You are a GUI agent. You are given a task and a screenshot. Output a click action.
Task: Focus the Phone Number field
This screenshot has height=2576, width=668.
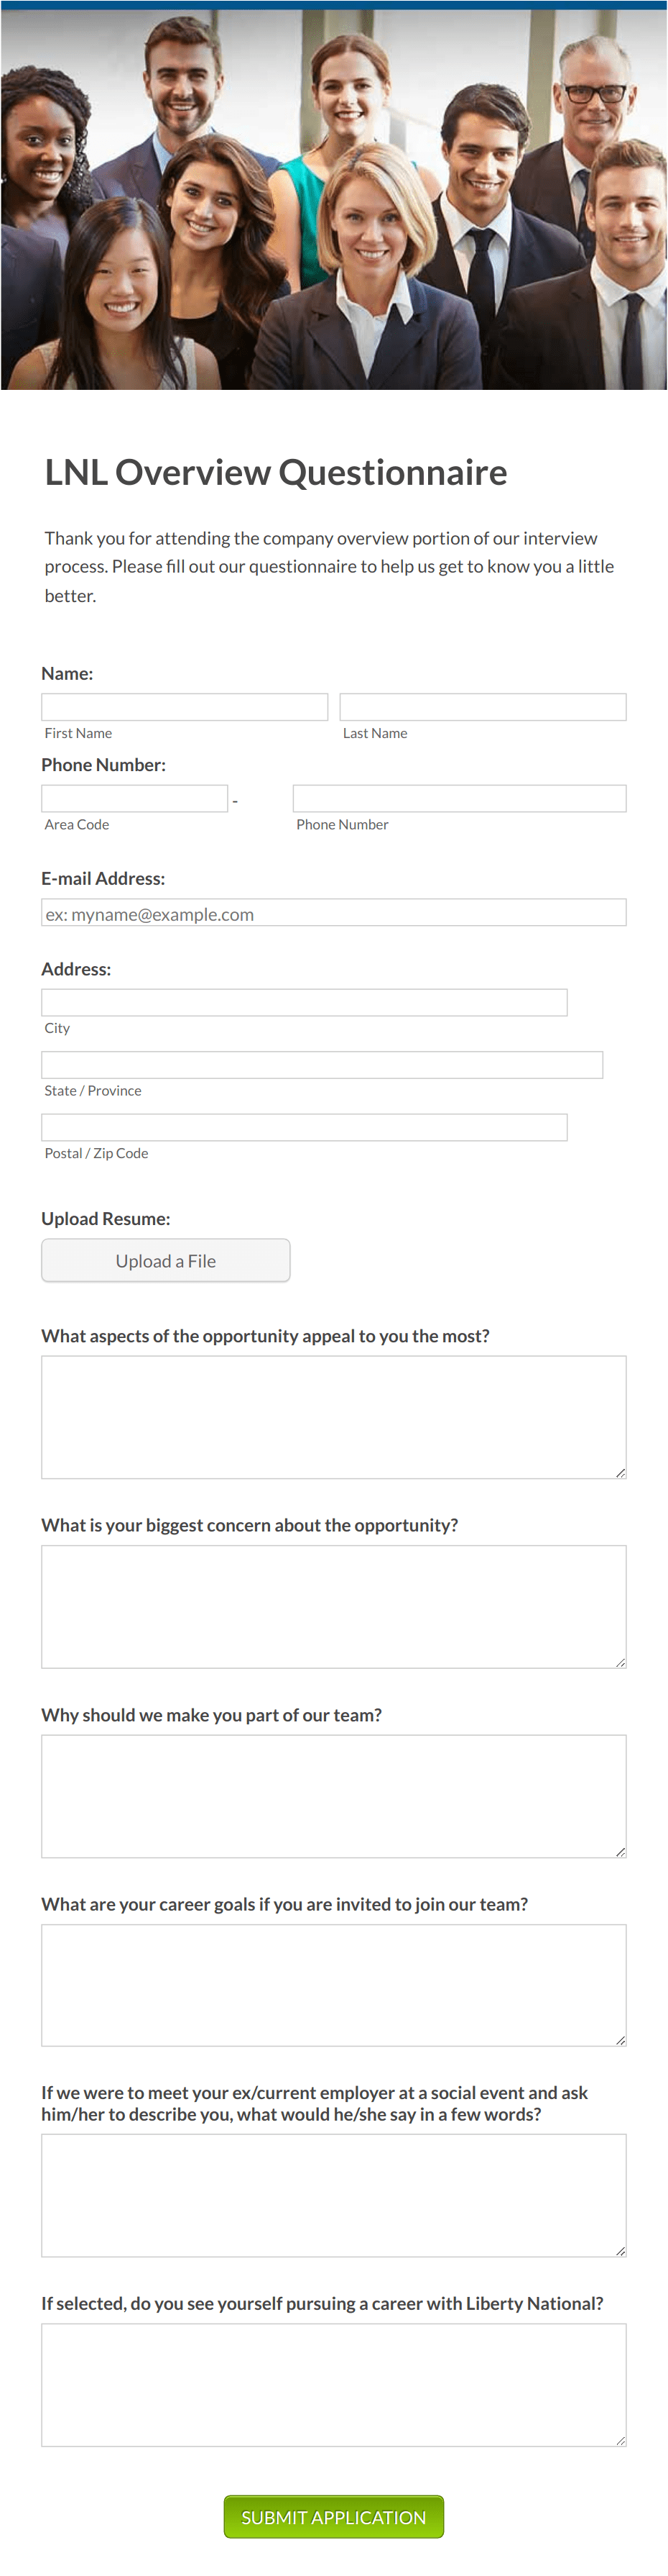[x=459, y=798]
